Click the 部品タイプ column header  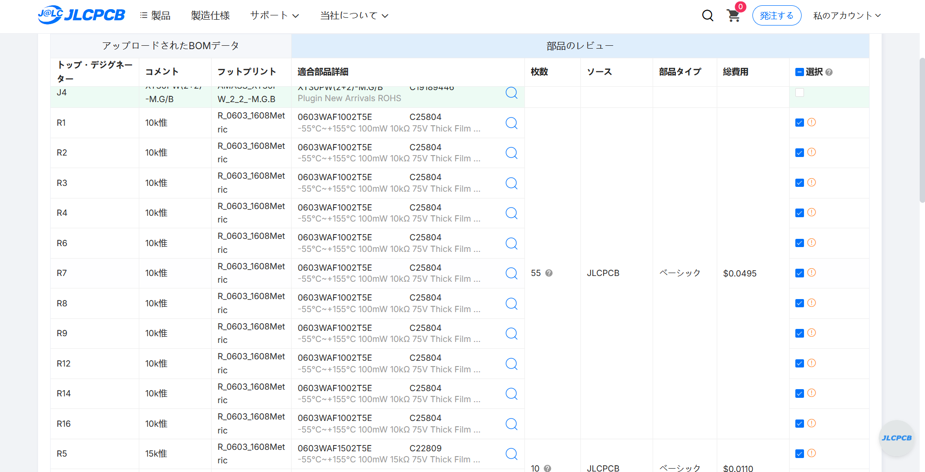680,72
